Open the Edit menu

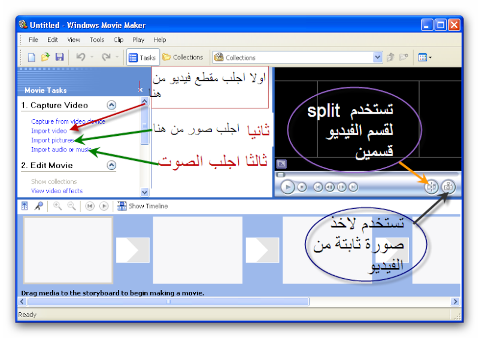pyautogui.click(x=53, y=39)
